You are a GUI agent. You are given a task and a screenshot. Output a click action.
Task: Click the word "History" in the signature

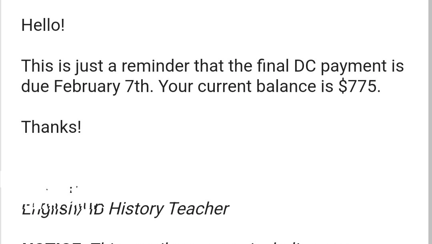[x=136, y=209]
